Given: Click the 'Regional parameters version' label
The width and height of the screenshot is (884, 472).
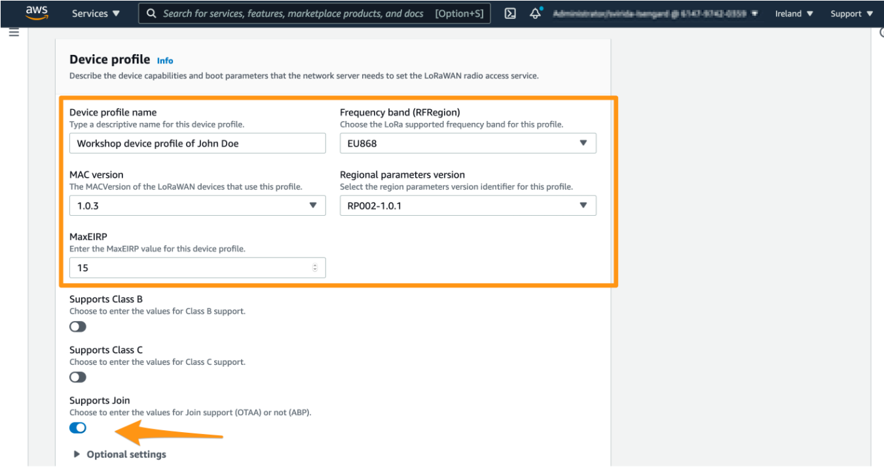Looking at the screenshot, I should pyautogui.click(x=402, y=175).
